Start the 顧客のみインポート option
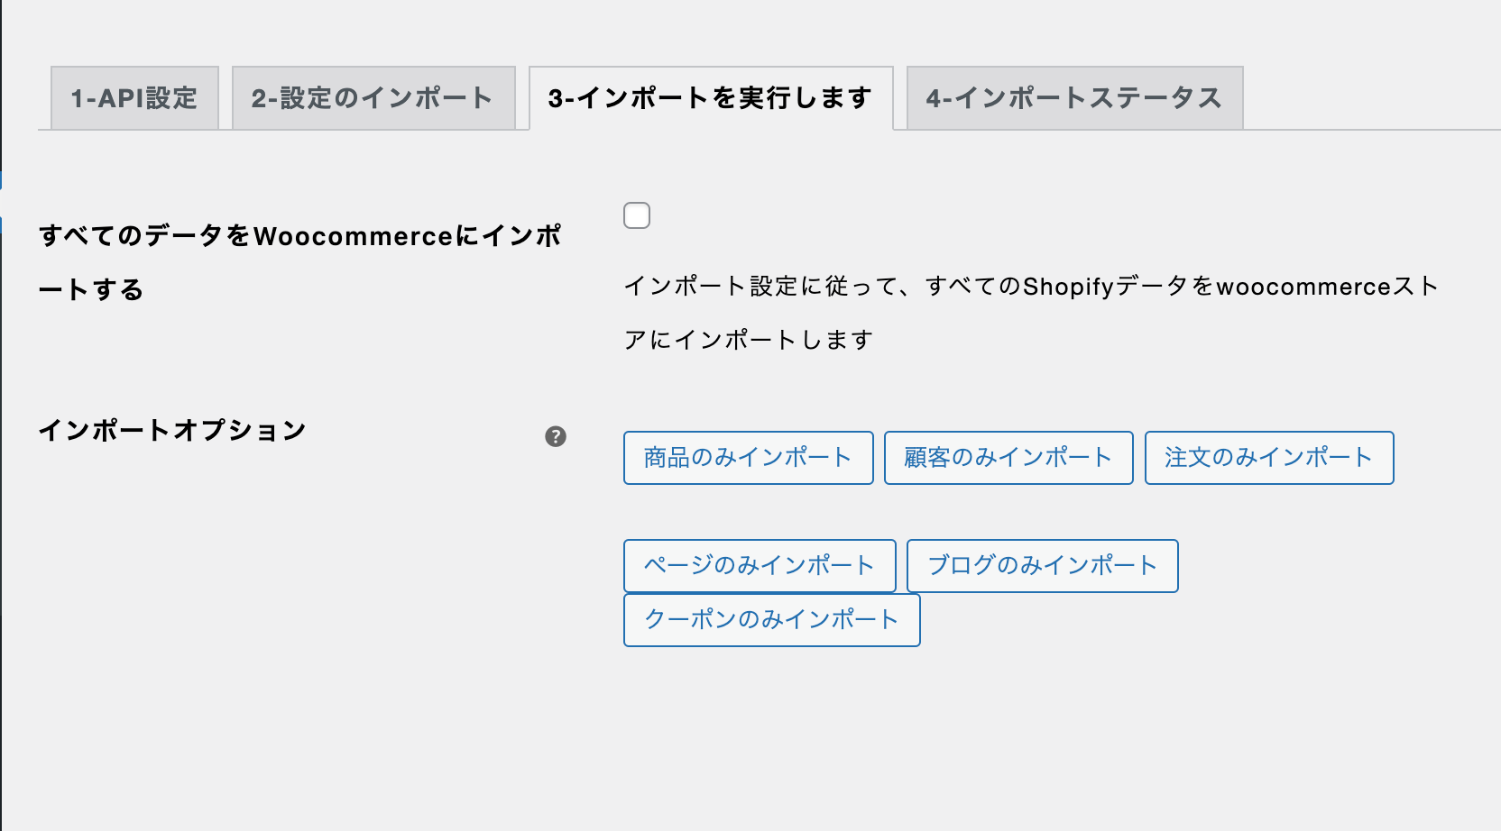Image resolution: width=1501 pixels, height=831 pixels. click(x=1008, y=458)
